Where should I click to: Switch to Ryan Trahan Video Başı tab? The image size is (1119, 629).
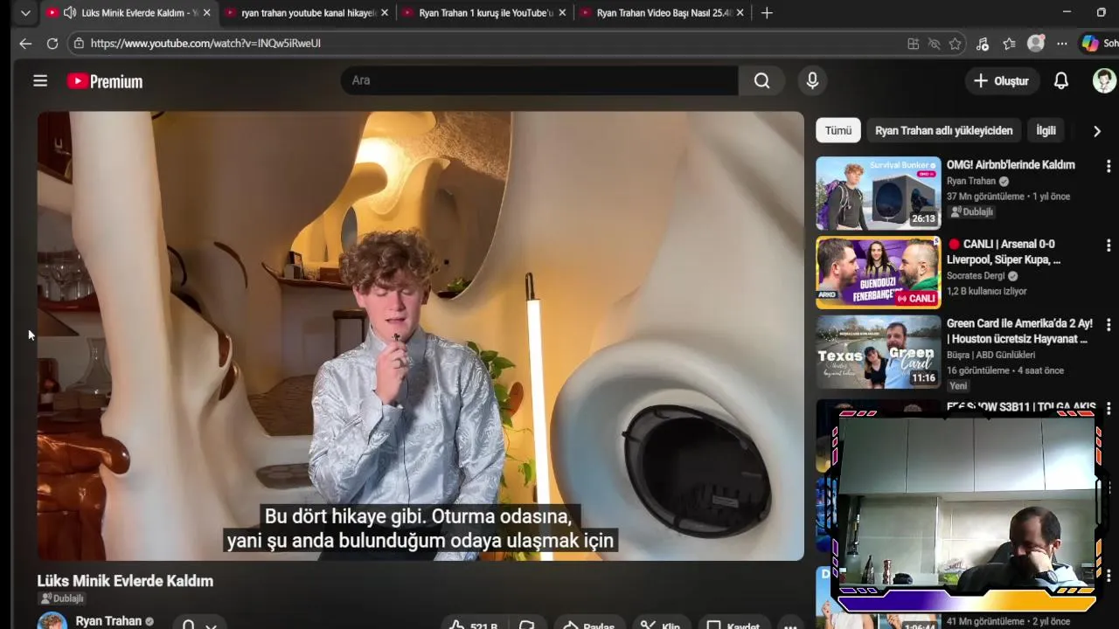click(x=664, y=13)
